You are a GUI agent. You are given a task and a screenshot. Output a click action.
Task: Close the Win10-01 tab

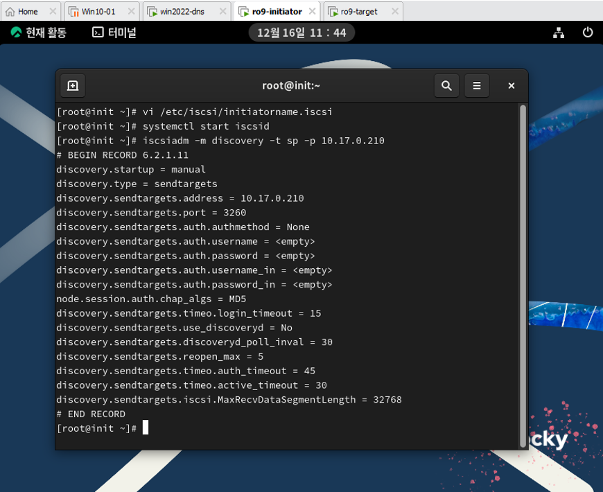[x=131, y=12]
